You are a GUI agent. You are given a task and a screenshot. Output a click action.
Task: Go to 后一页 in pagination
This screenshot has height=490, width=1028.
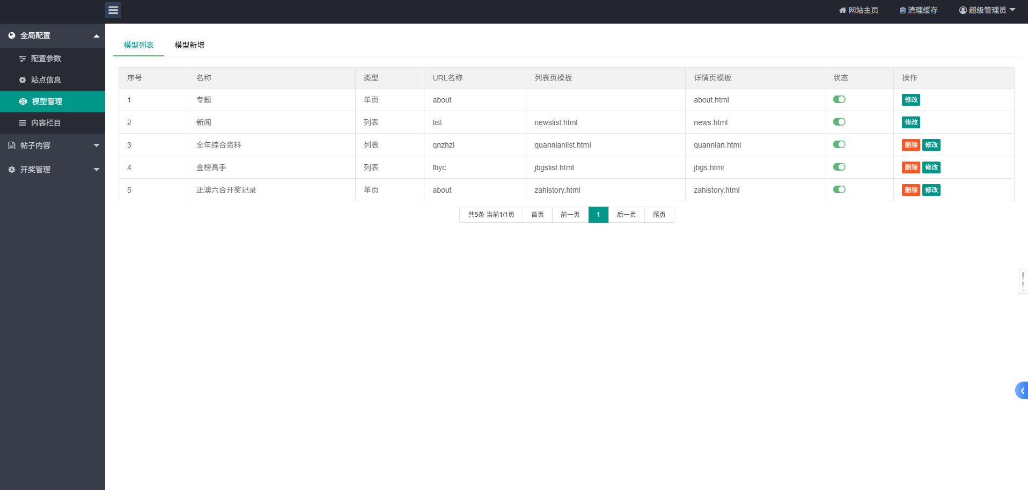click(x=626, y=215)
